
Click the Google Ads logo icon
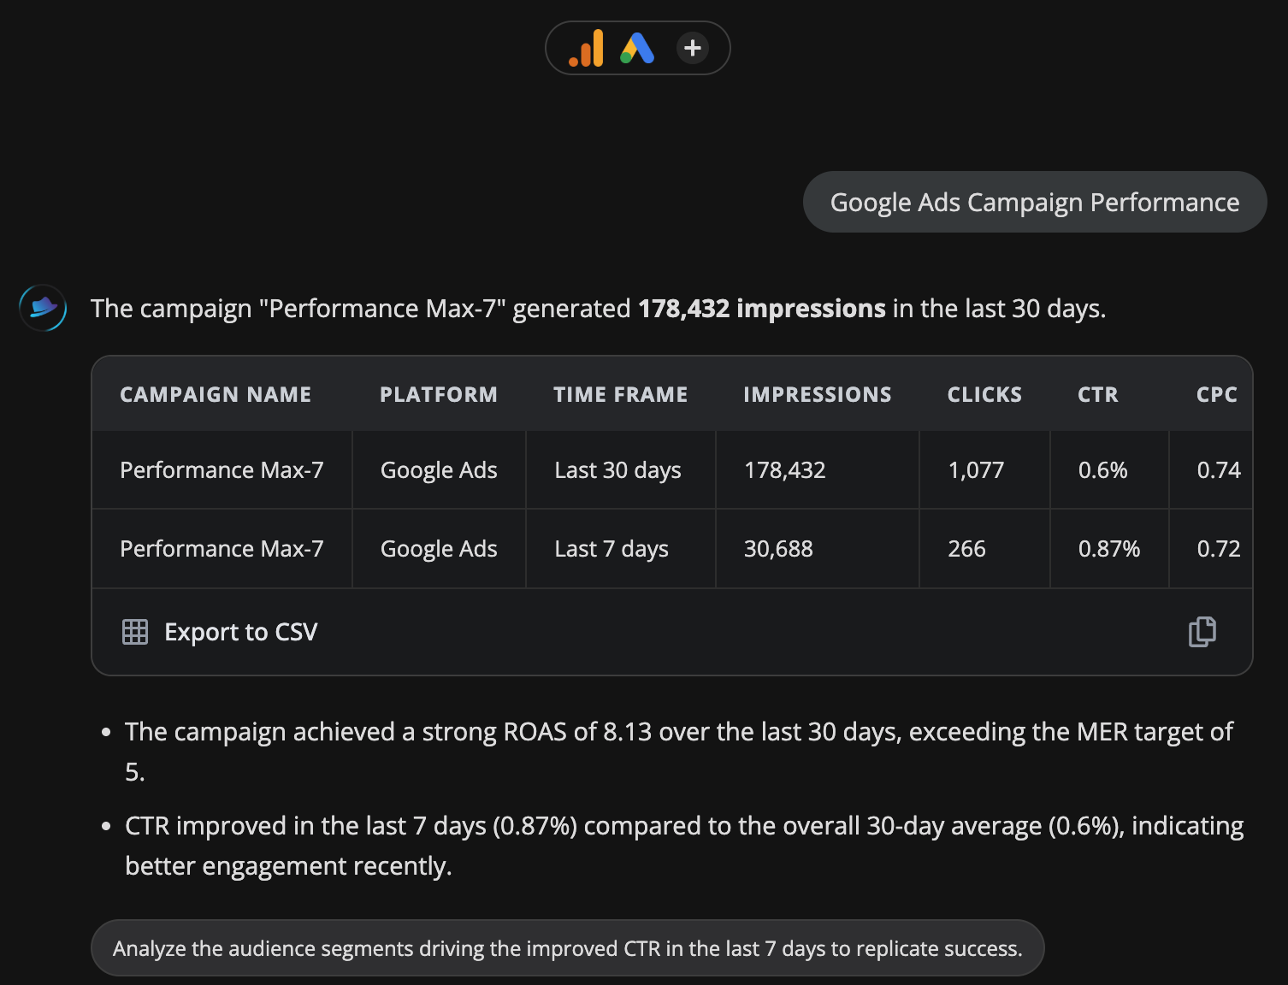click(637, 49)
